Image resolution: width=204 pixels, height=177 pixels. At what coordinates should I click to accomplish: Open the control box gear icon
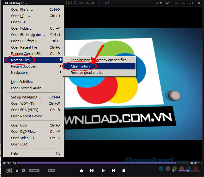coord(23,170)
